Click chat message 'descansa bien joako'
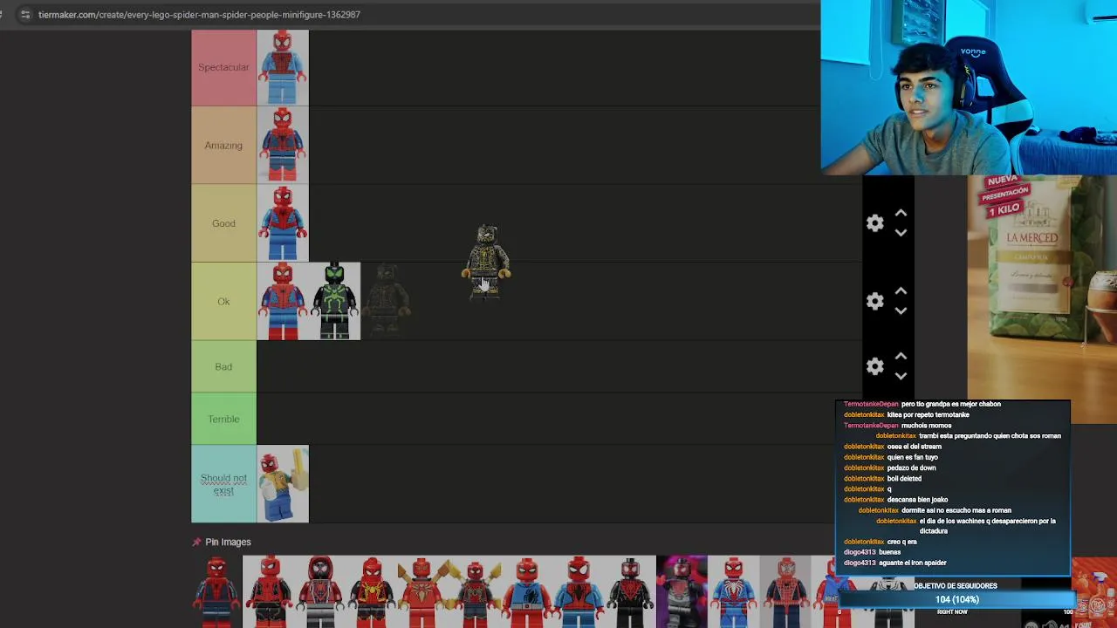The width and height of the screenshot is (1117, 628). 917,500
